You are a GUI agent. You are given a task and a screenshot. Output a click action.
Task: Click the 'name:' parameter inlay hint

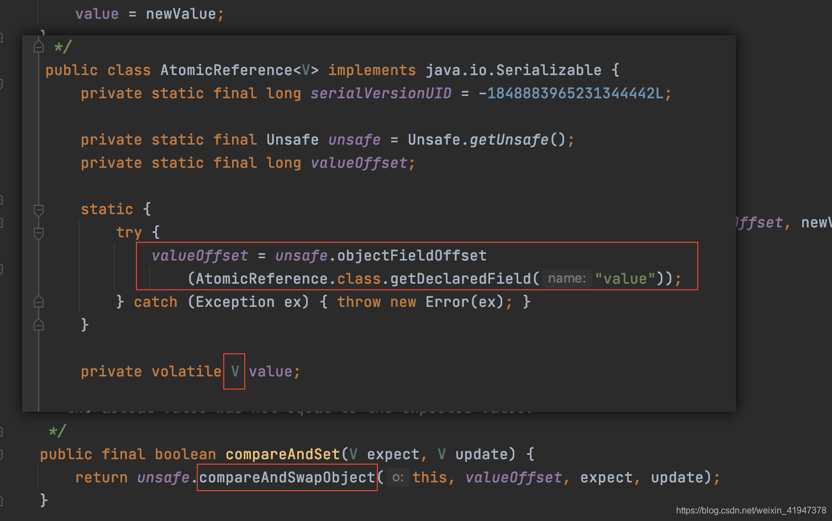point(567,278)
